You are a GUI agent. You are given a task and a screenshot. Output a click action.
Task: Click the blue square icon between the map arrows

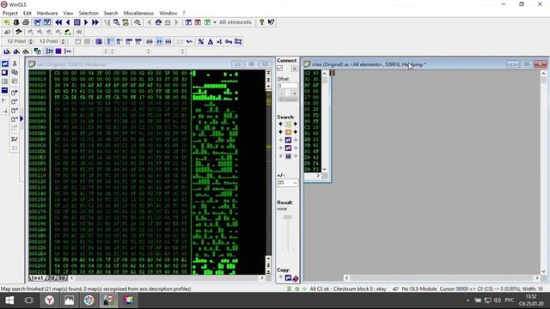coord(76,22)
